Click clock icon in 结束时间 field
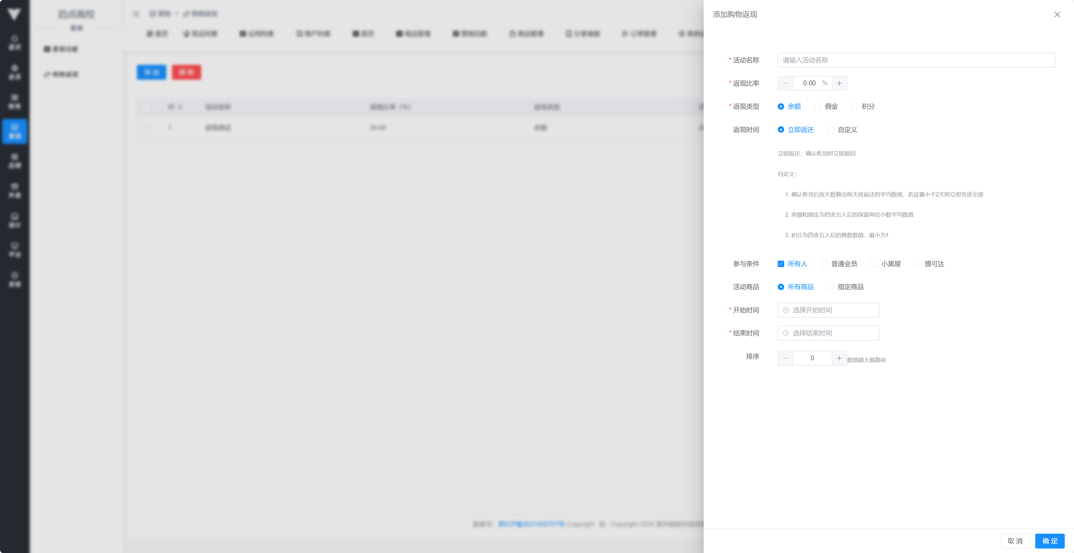This screenshot has width=1074, height=553. point(786,333)
